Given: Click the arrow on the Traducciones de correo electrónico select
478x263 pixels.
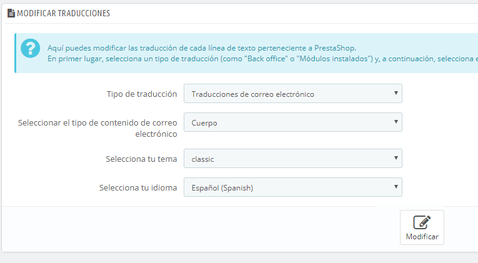Looking at the screenshot, I should click(x=396, y=94).
